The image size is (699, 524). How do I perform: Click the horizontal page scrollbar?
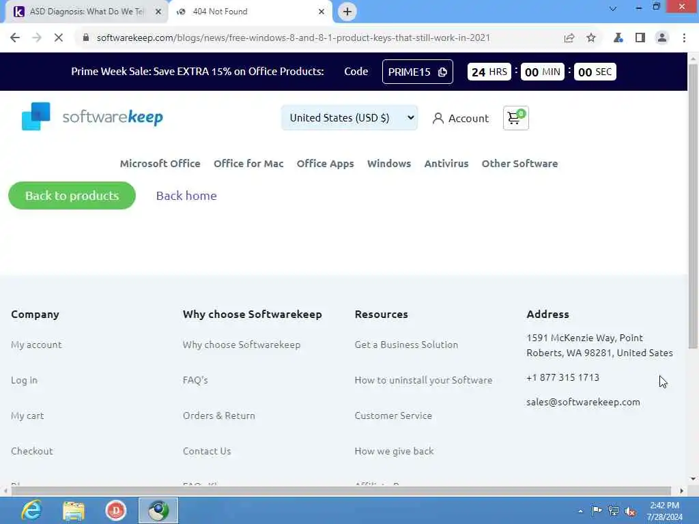coord(341,491)
